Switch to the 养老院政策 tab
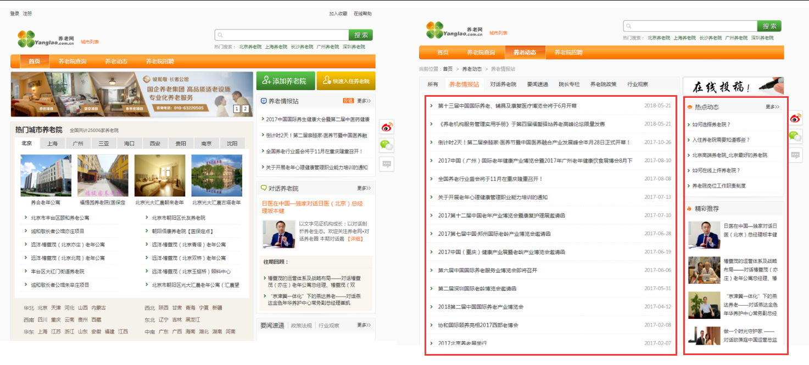This screenshot has width=809, height=365. click(603, 84)
